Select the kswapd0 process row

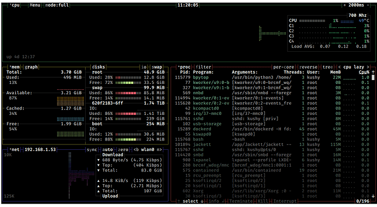point(272,134)
